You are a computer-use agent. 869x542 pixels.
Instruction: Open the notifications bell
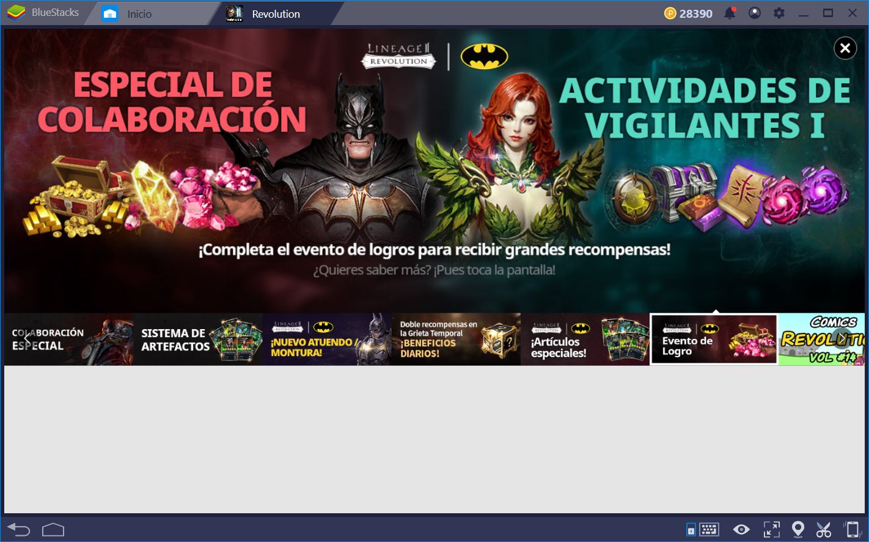(x=730, y=13)
